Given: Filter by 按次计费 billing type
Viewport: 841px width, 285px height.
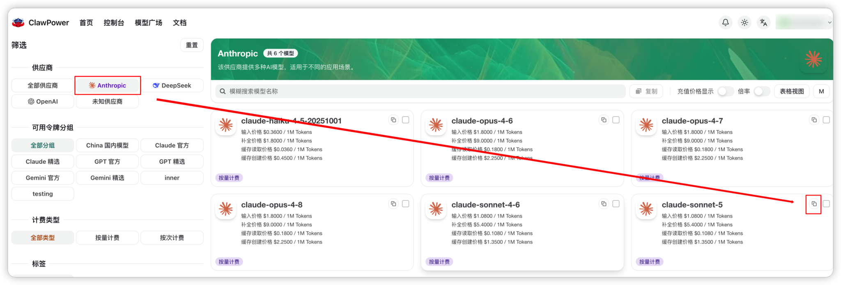Looking at the screenshot, I should [x=172, y=238].
